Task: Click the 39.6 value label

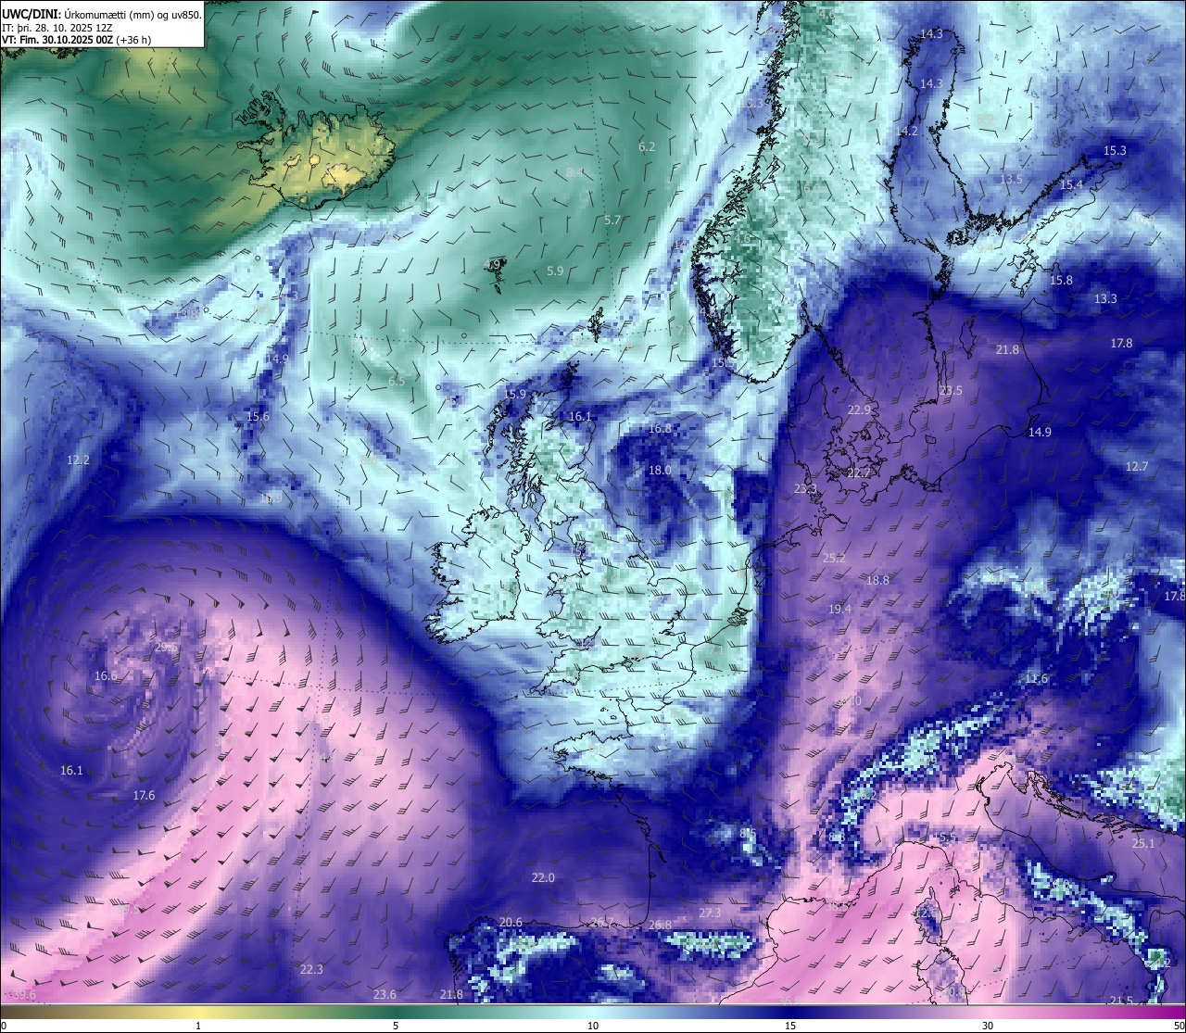Action: pos(24,994)
